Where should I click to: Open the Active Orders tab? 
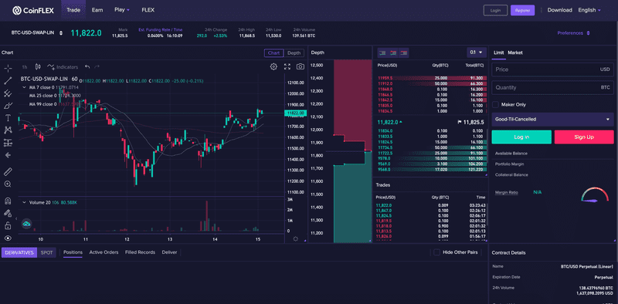pyautogui.click(x=104, y=252)
